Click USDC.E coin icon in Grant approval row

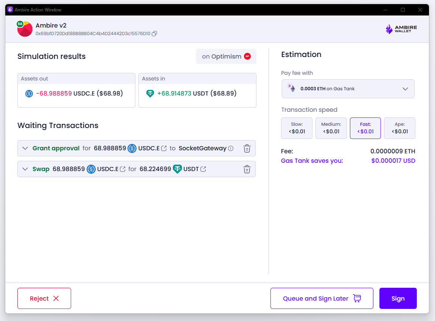pos(132,148)
